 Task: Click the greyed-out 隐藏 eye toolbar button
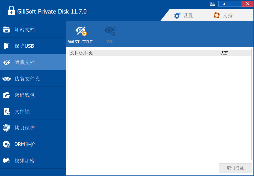click(109, 34)
